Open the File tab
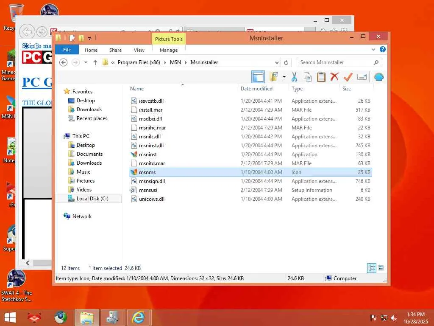This screenshot has height=326, width=434. point(67,50)
